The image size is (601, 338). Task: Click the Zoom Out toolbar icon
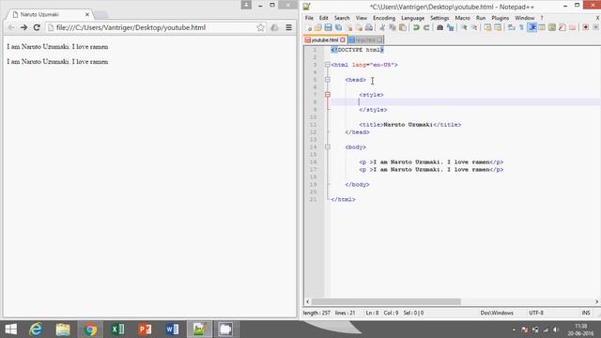[474, 27]
